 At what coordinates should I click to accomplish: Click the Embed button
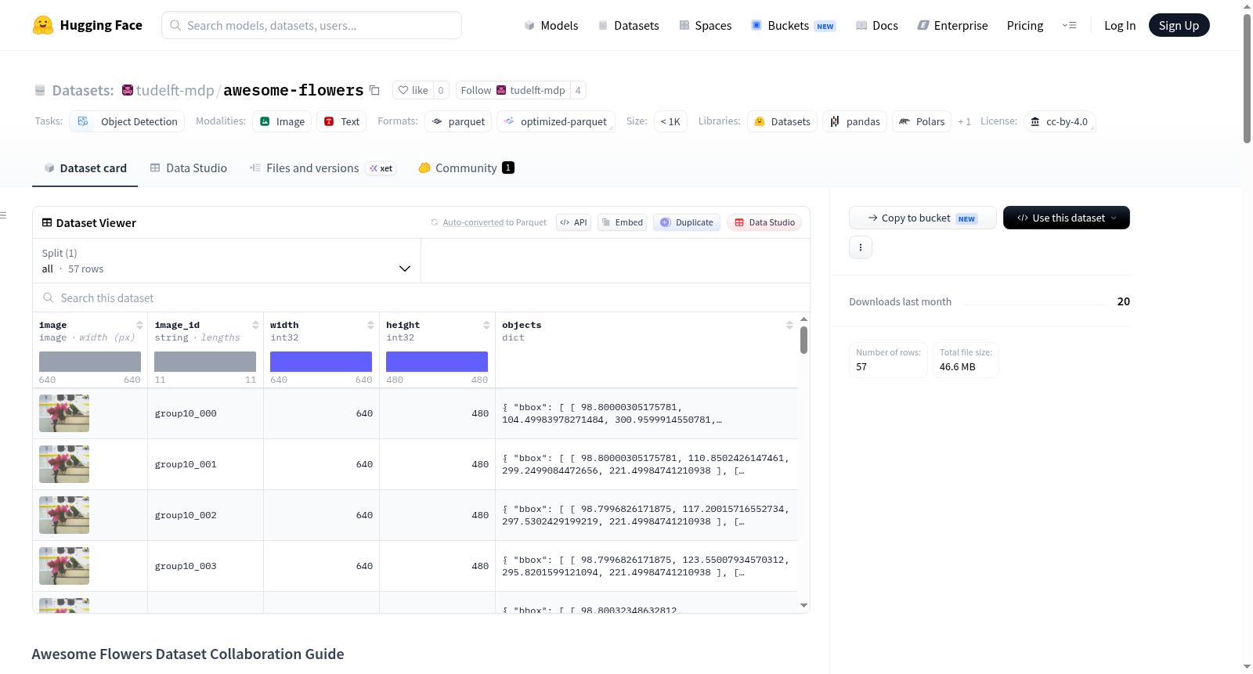pyautogui.click(x=622, y=222)
